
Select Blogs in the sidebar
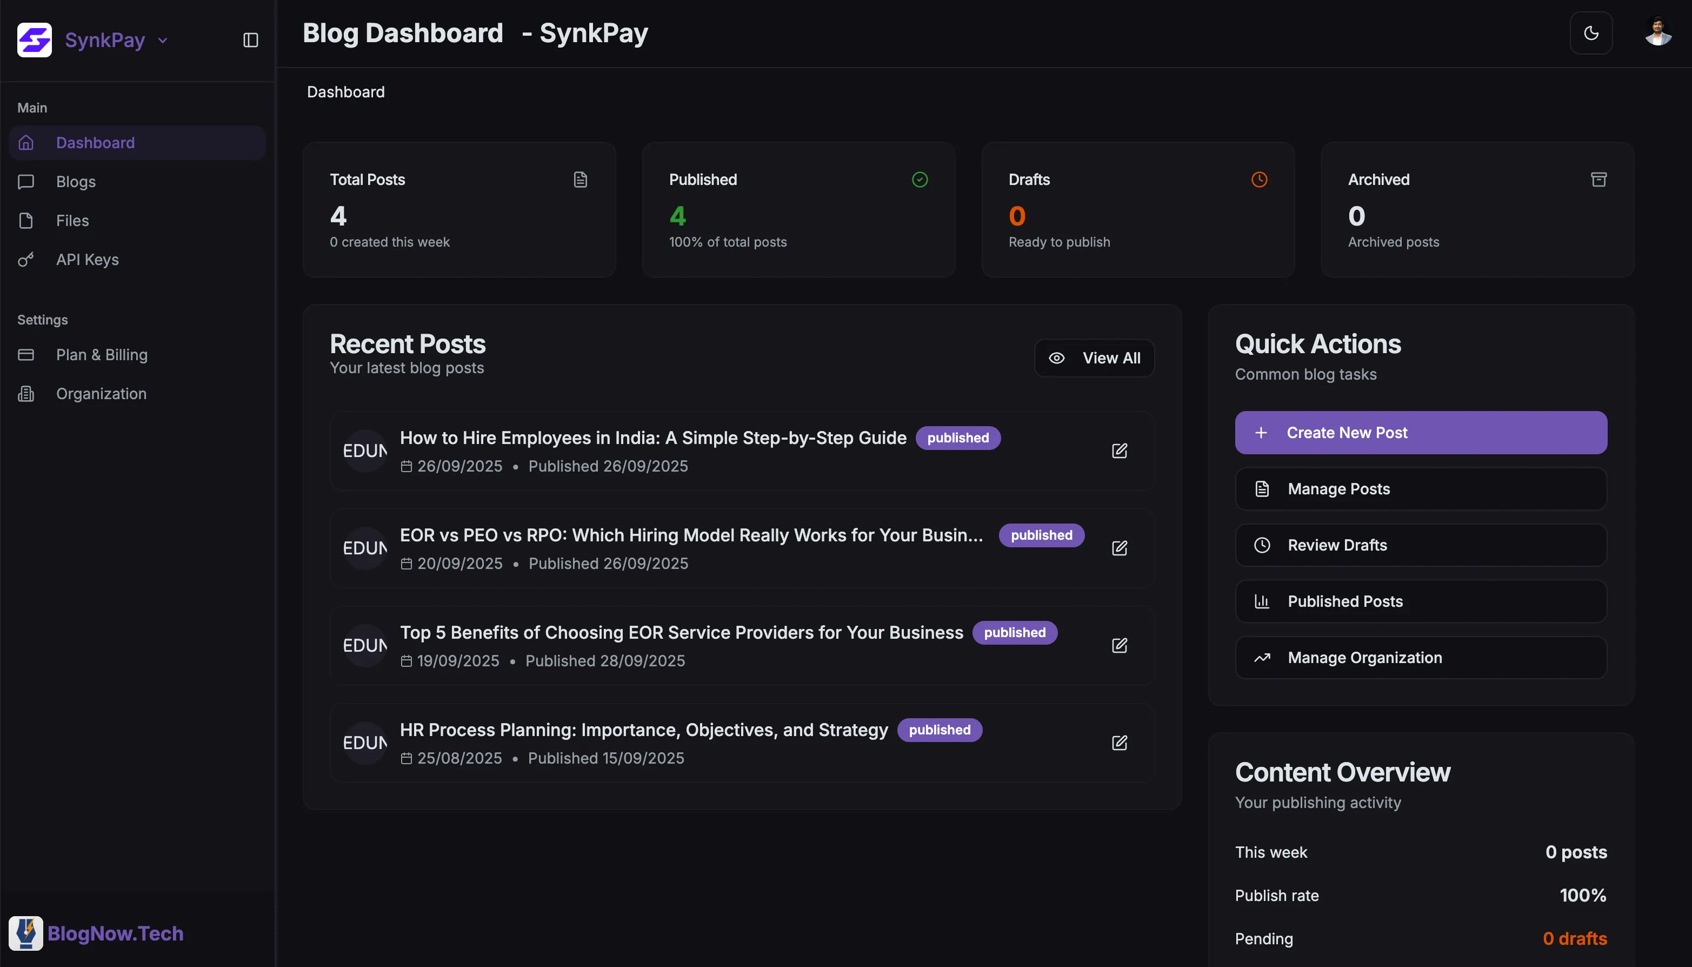75,181
